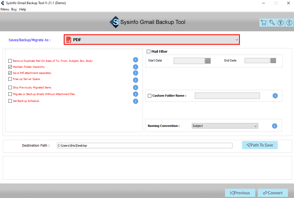Open the Start Date calendar picker
The image size is (294, 198).
pyautogui.click(x=208, y=61)
